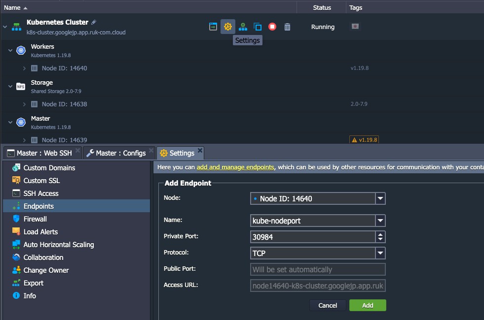Viewport: 484px width, 320px height.
Task: Expand Node ID: 14638 row
Action: (x=24, y=104)
